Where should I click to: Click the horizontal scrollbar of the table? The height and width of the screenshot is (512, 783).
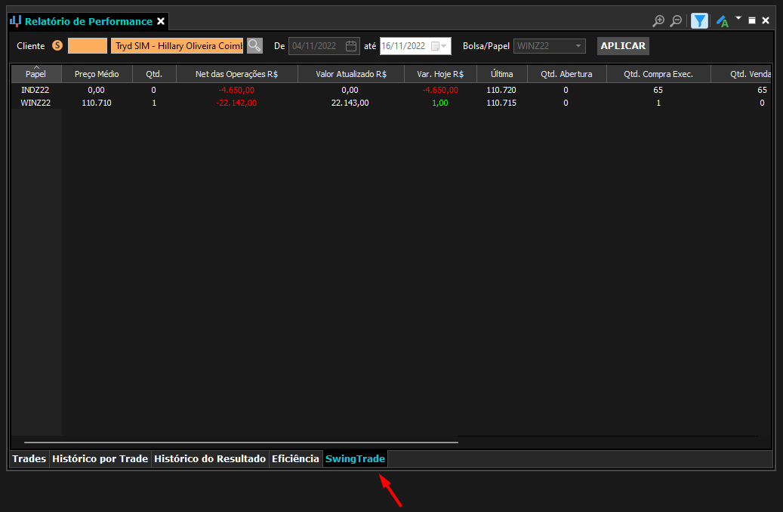pos(241,442)
